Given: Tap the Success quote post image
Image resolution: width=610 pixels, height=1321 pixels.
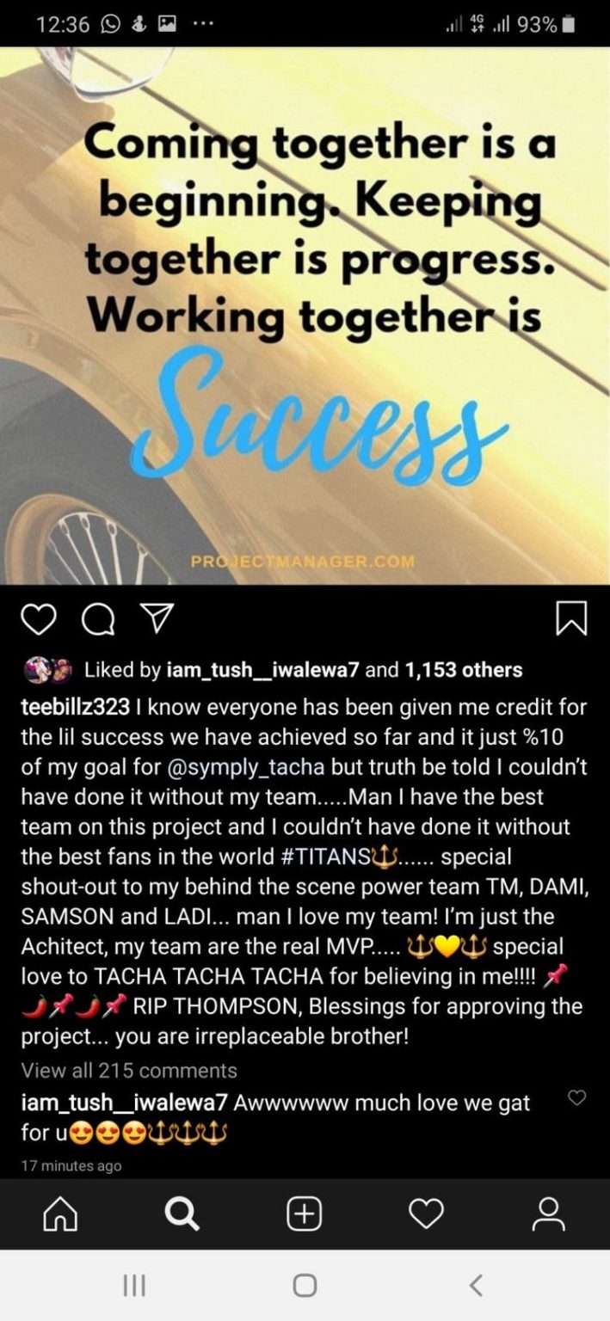Looking at the screenshot, I should tap(305, 316).
